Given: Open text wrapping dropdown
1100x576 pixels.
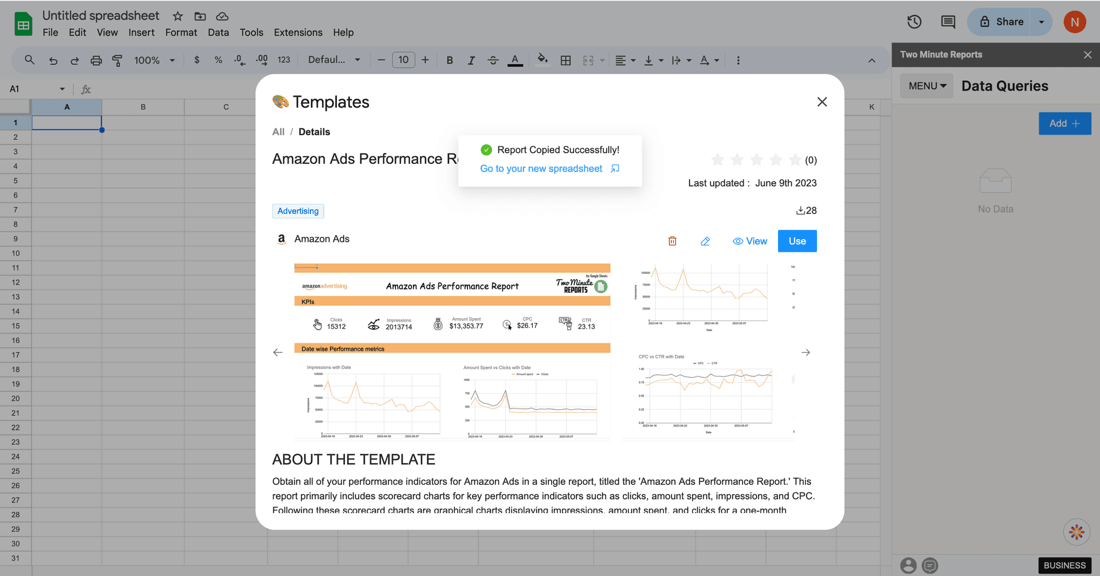Looking at the screenshot, I should tap(682, 60).
